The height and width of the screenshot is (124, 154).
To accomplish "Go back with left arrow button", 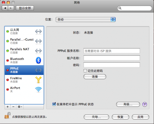I will (5, 8).
